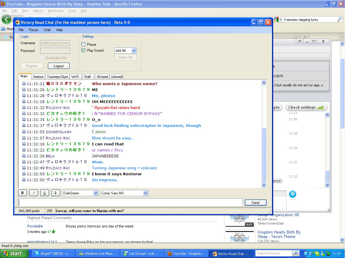Screen dimensions: 345x258
Task: Toggle the Underline formatting button
Action: point(45,193)
